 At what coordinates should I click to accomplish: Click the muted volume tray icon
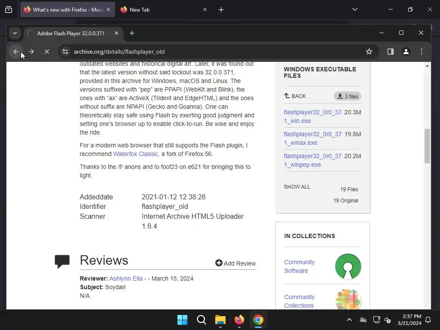coord(388,320)
